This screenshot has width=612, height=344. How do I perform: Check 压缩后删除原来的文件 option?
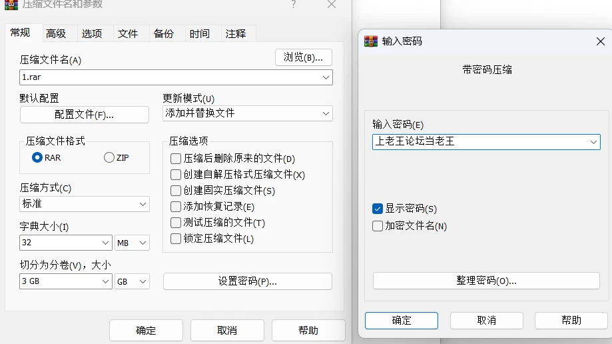click(176, 159)
